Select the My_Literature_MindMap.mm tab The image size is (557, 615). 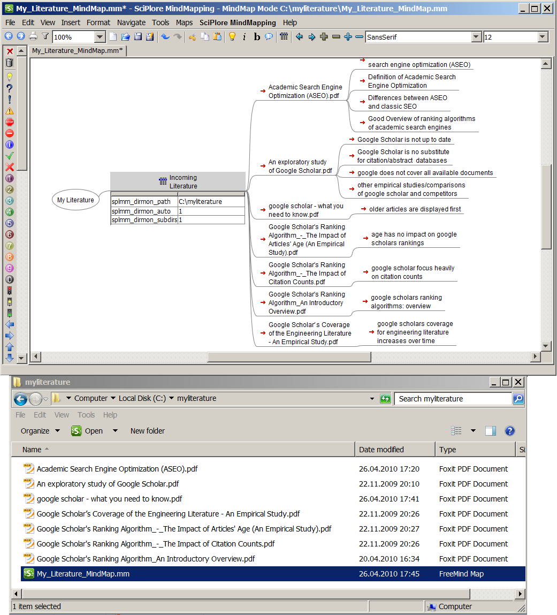(x=78, y=51)
